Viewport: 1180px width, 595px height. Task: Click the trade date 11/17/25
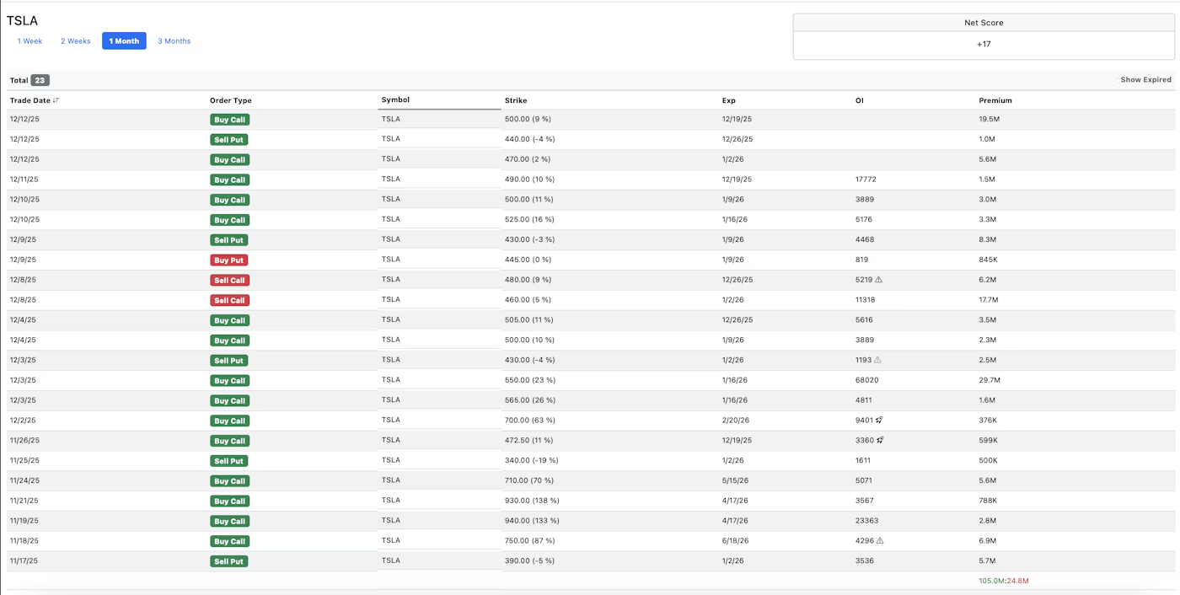24,561
